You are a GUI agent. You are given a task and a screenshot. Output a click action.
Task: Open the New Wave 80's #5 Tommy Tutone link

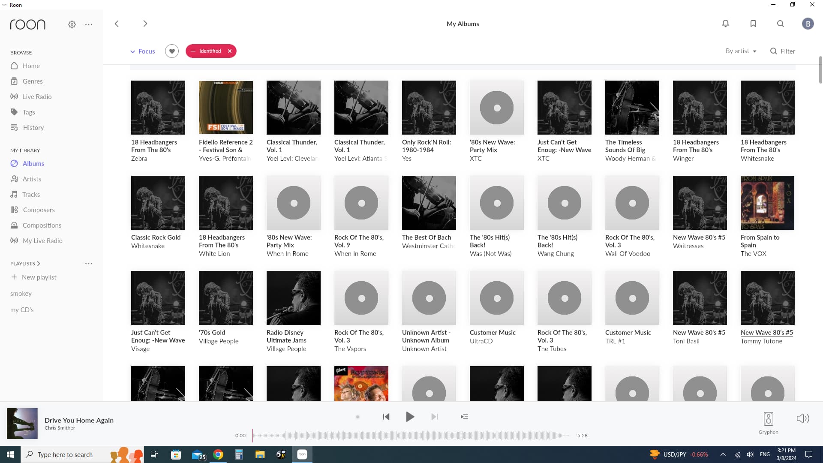766,333
